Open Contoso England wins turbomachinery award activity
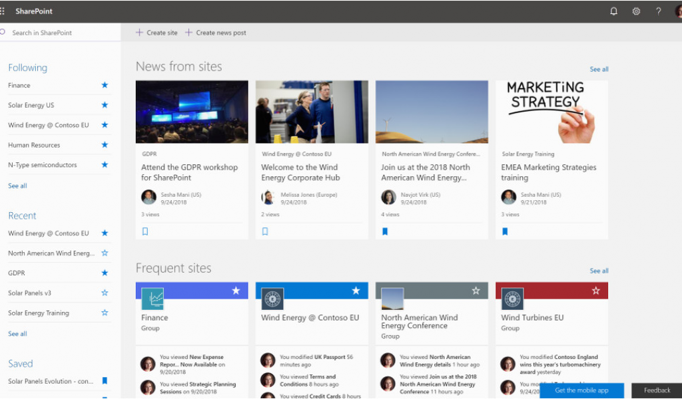 pyautogui.click(x=559, y=364)
